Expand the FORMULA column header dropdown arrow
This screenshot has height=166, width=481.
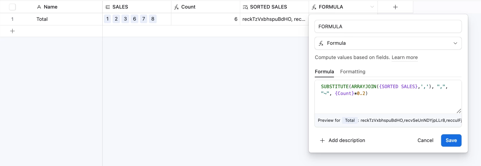(372, 7)
